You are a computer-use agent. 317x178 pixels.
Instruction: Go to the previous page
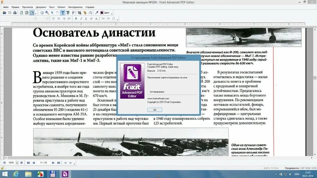pyautogui.click(x=34, y=163)
